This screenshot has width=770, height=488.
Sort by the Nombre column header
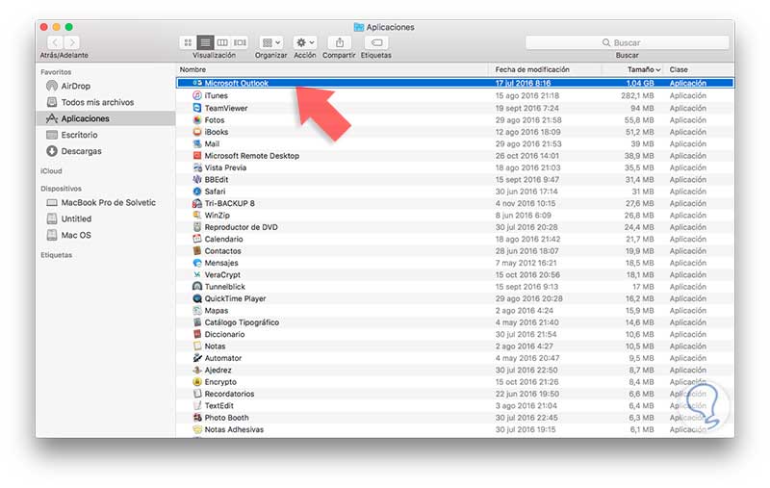(192, 69)
